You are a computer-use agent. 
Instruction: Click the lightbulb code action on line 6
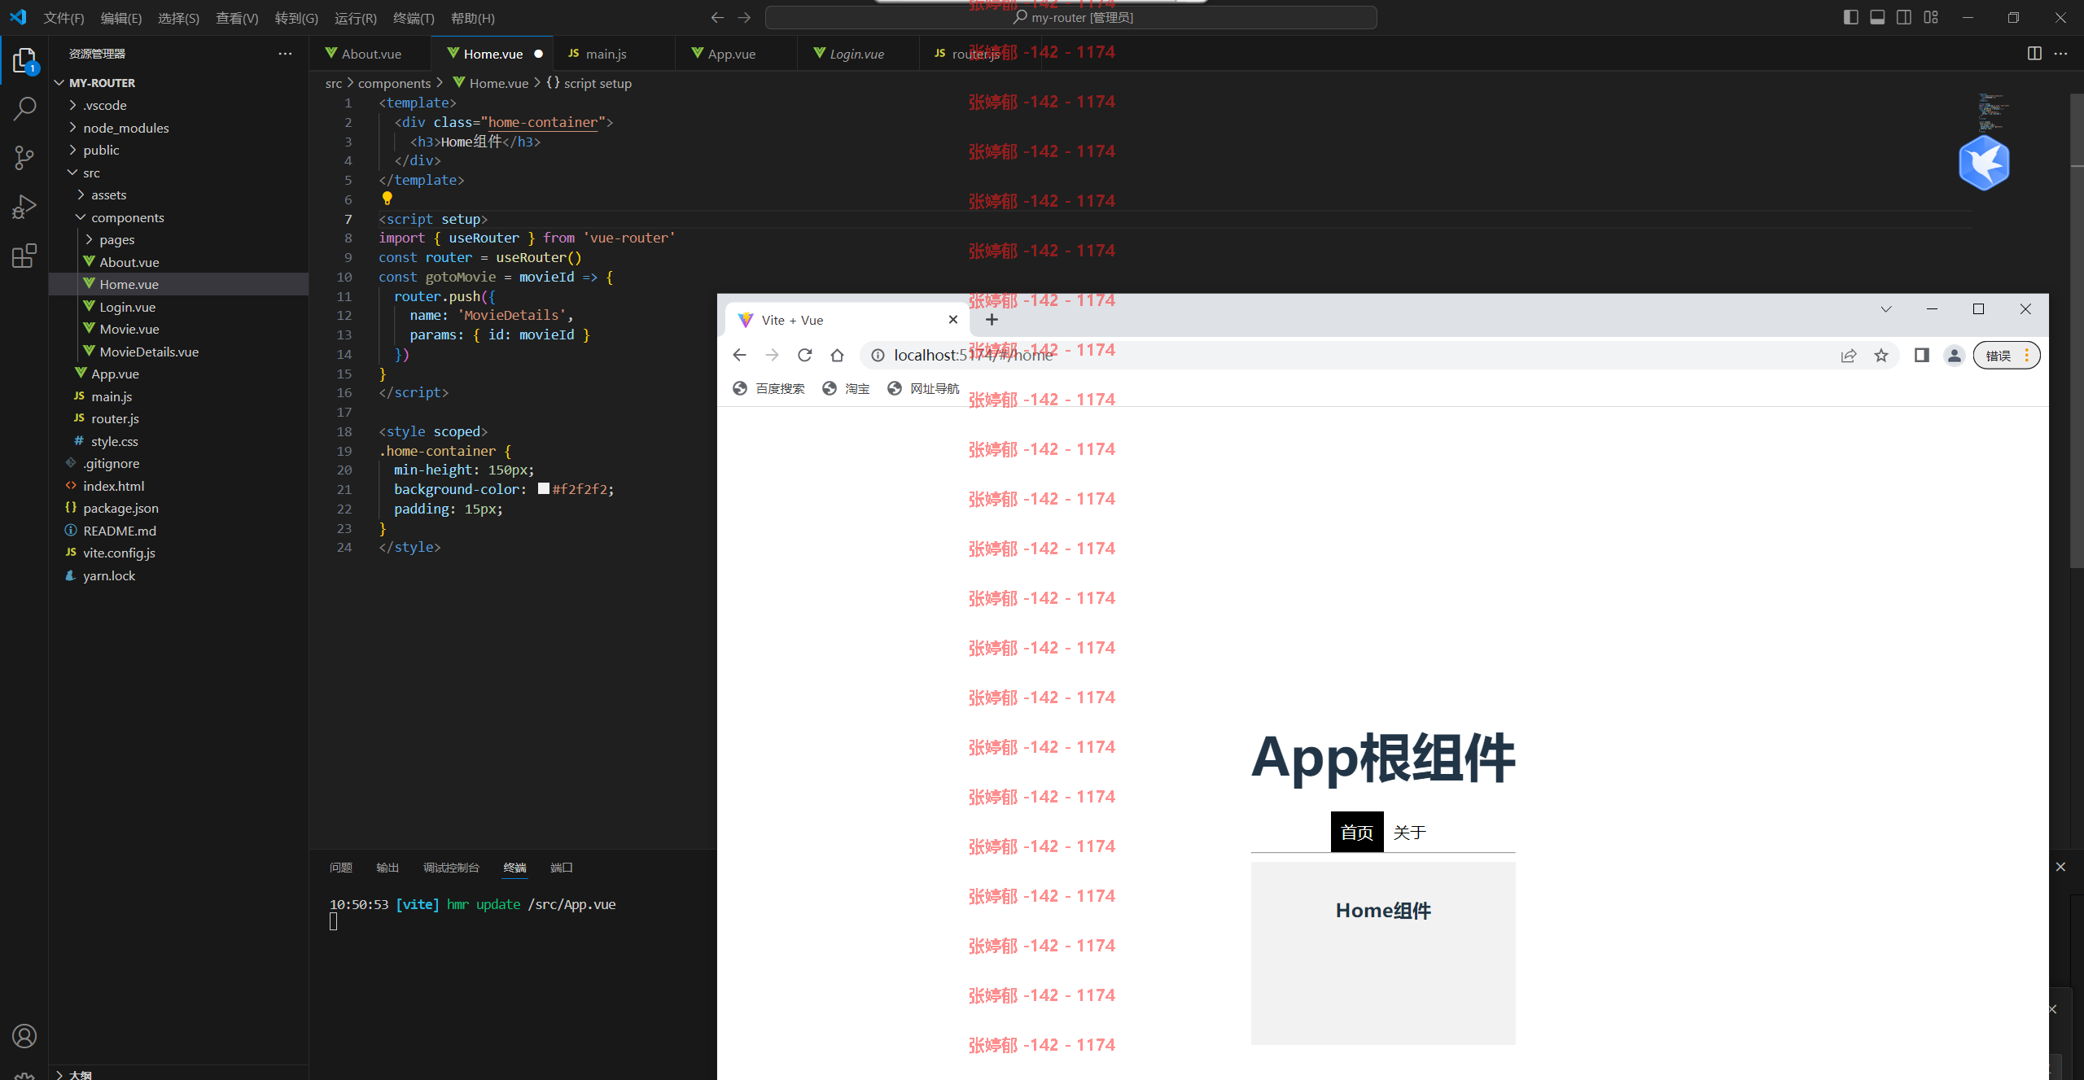pos(387,198)
